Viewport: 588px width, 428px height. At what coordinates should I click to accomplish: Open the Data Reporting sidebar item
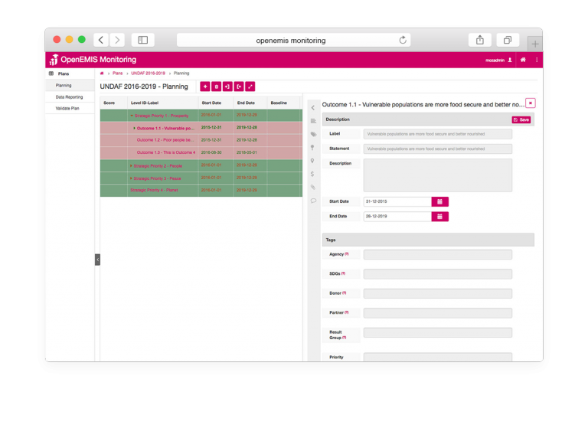pos(69,97)
